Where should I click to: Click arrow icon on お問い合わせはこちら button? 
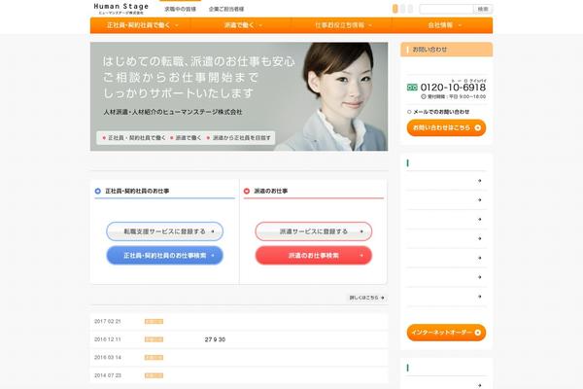tap(478, 127)
